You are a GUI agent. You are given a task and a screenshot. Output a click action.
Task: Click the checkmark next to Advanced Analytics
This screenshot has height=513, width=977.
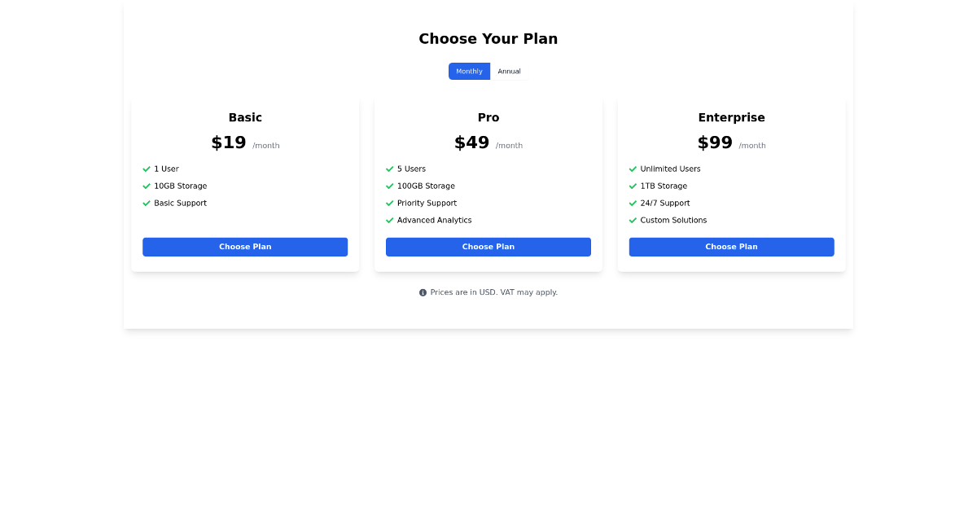point(389,220)
